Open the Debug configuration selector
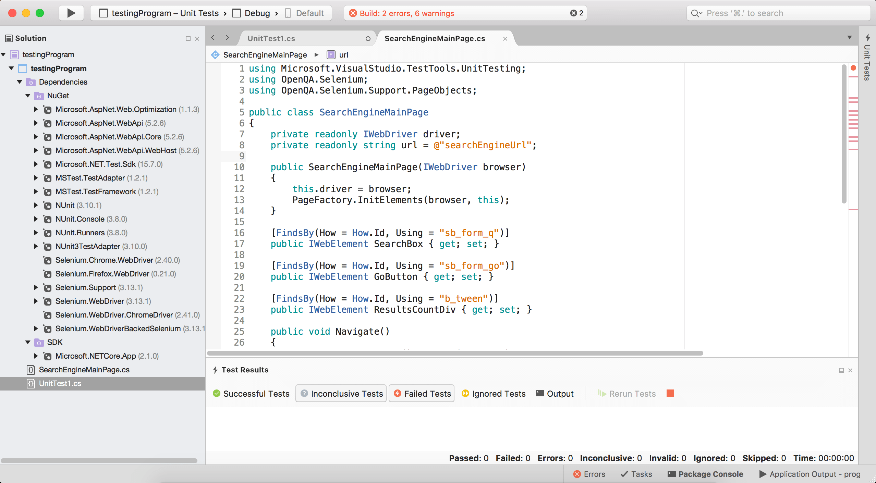The image size is (876, 483). [257, 13]
